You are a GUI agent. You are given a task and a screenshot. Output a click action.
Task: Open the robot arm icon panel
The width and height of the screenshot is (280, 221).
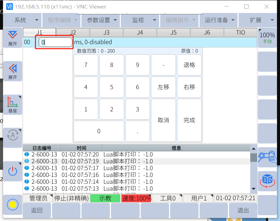pos(267,157)
